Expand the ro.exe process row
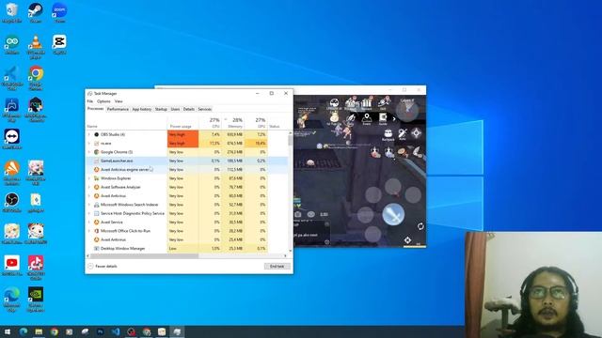This screenshot has width=602, height=338. point(89,144)
